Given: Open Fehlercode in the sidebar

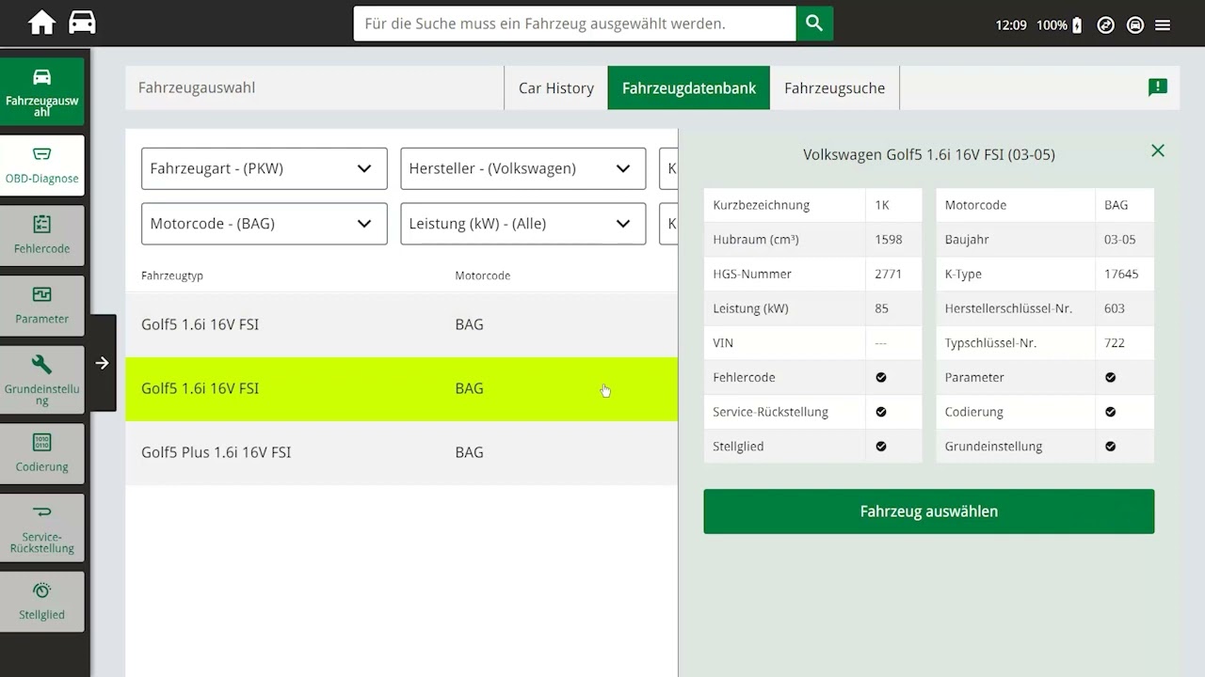Looking at the screenshot, I should coord(42,235).
